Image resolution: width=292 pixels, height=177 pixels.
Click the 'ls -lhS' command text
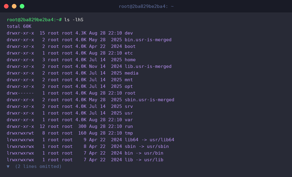[x=74, y=20]
